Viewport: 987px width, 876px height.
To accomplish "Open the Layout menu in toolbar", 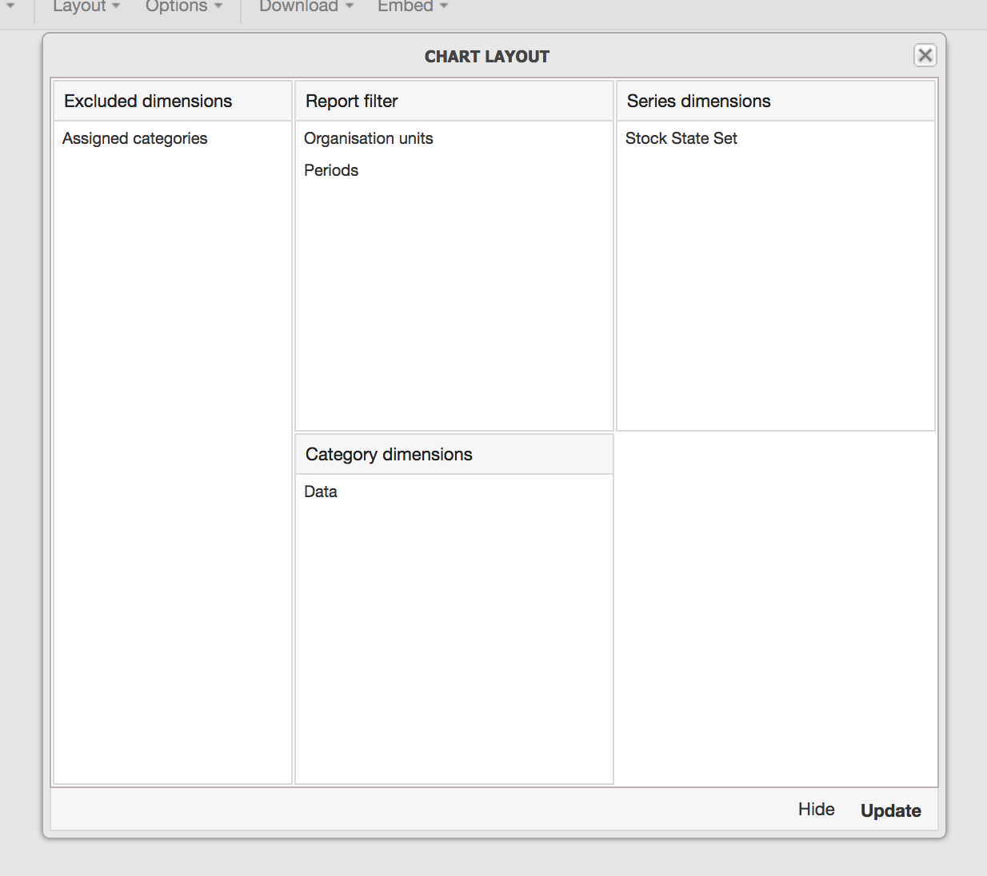I will (86, 6).
